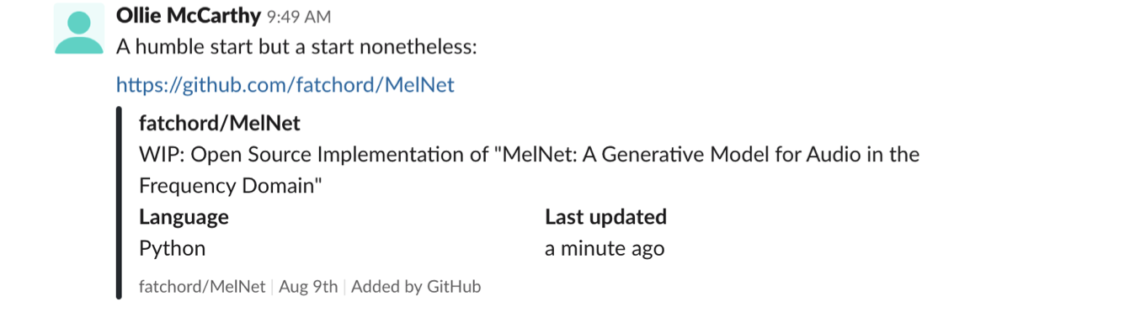Open Ollie McCarthy's profile avatar
The height and width of the screenshot is (323, 1130).
click(78, 29)
